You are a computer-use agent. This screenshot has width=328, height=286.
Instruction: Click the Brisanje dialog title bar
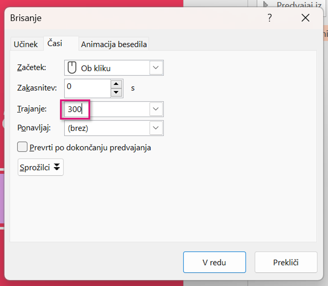click(131, 18)
